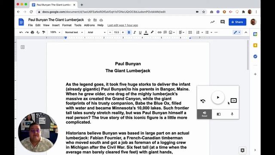Viewport: 275px width, 155px height.
Task: Open the comment history
Action: 223,22
